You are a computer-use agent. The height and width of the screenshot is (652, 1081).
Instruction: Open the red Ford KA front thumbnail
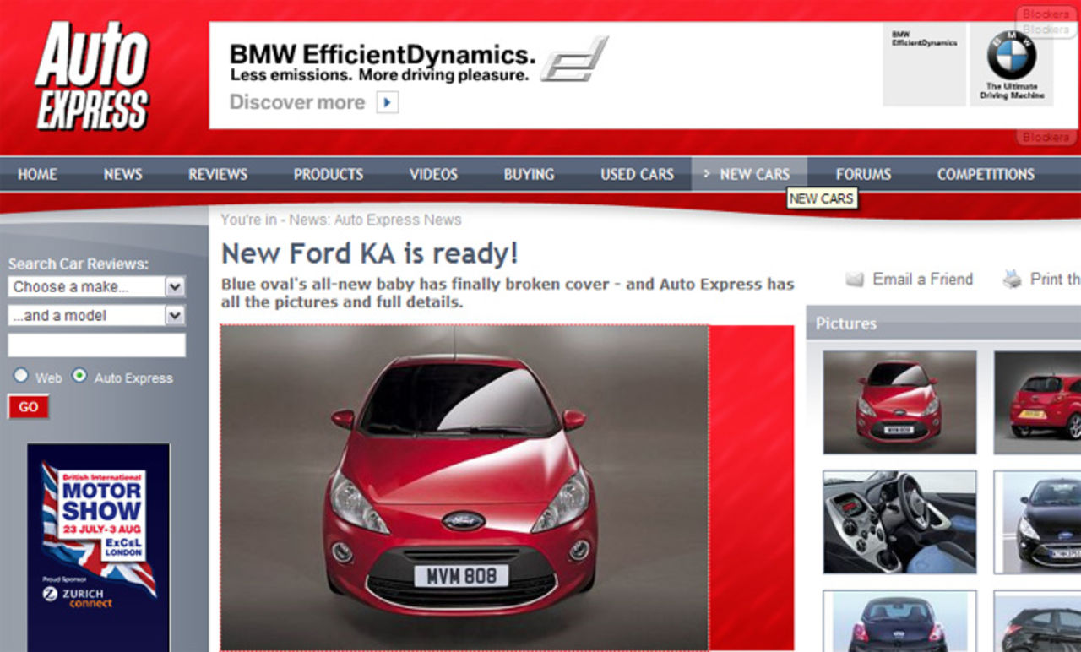(899, 402)
